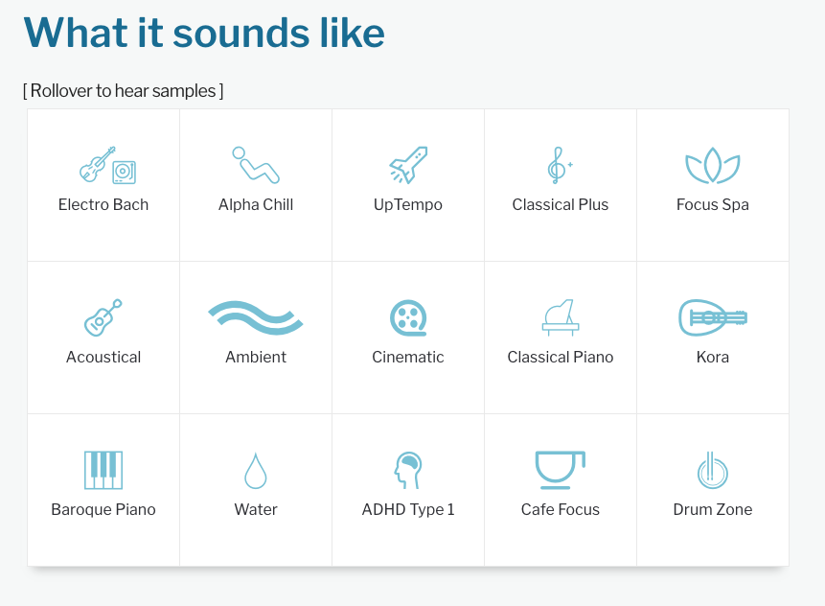
Task: Click the Water text label
Action: (x=256, y=509)
